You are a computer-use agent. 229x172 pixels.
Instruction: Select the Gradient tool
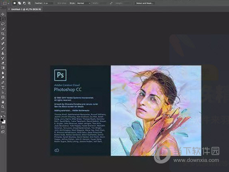click(2, 68)
